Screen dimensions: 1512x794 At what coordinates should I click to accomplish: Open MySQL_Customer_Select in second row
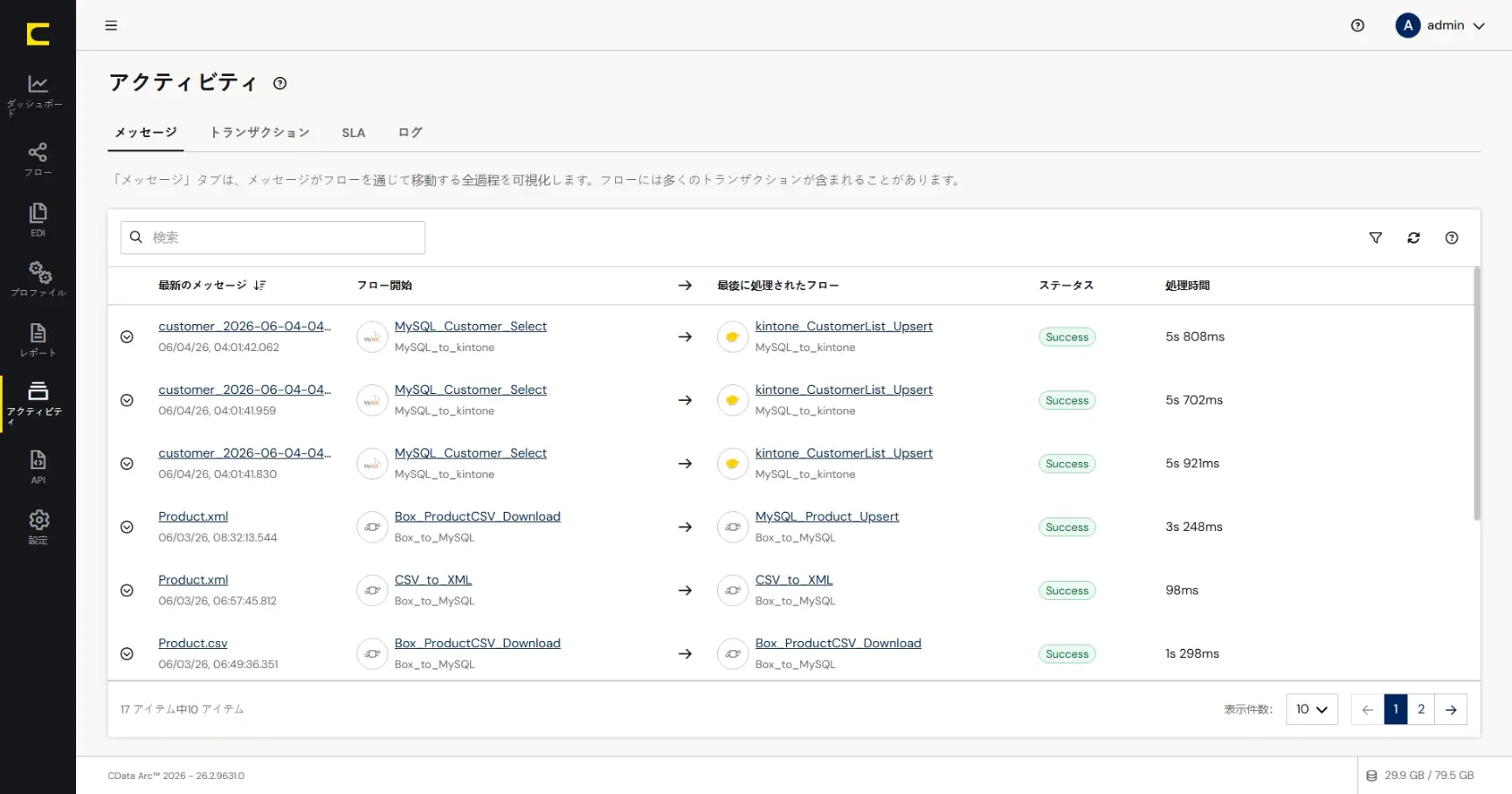pos(470,390)
